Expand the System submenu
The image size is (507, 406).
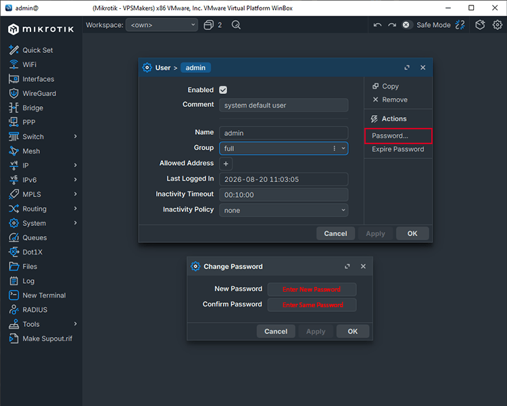pyautogui.click(x=75, y=223)
